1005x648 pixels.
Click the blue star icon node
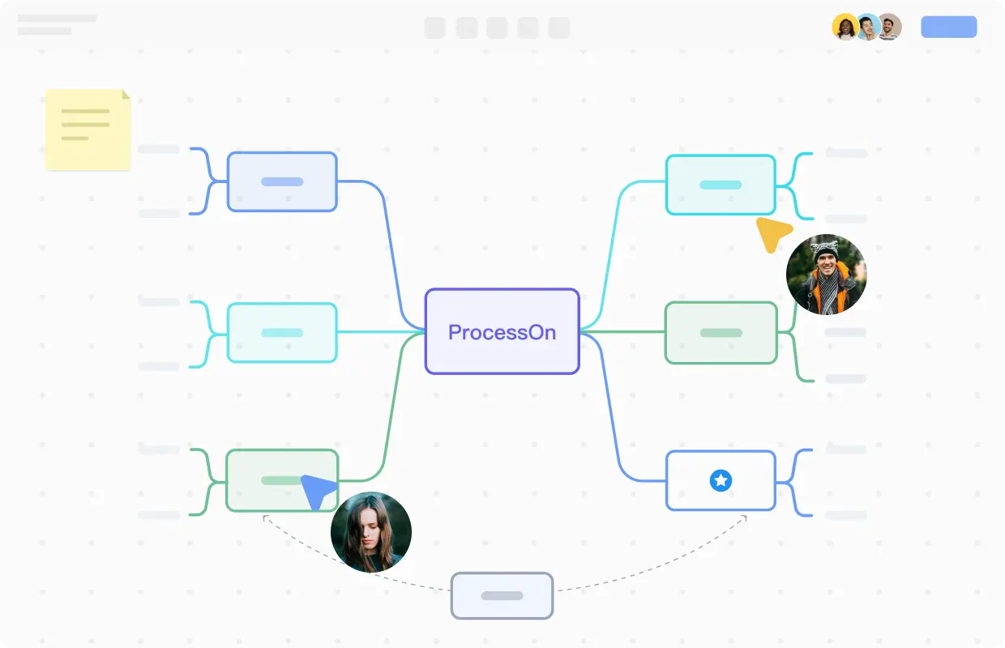click(x=721, y=481)
